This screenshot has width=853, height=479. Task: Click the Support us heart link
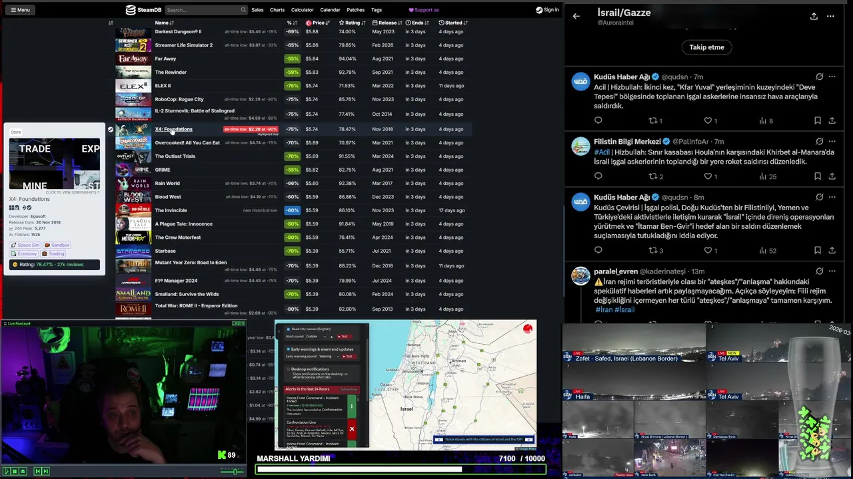click(424, 10)
